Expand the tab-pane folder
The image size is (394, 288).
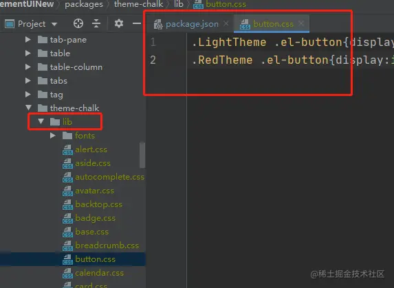28,39
